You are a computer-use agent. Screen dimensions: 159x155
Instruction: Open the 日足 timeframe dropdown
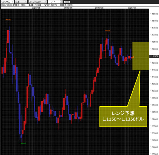(x=21, y=2)
